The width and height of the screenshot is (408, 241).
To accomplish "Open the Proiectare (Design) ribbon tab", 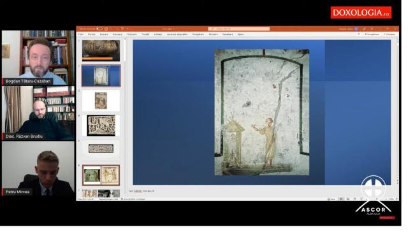I will 132,34.
